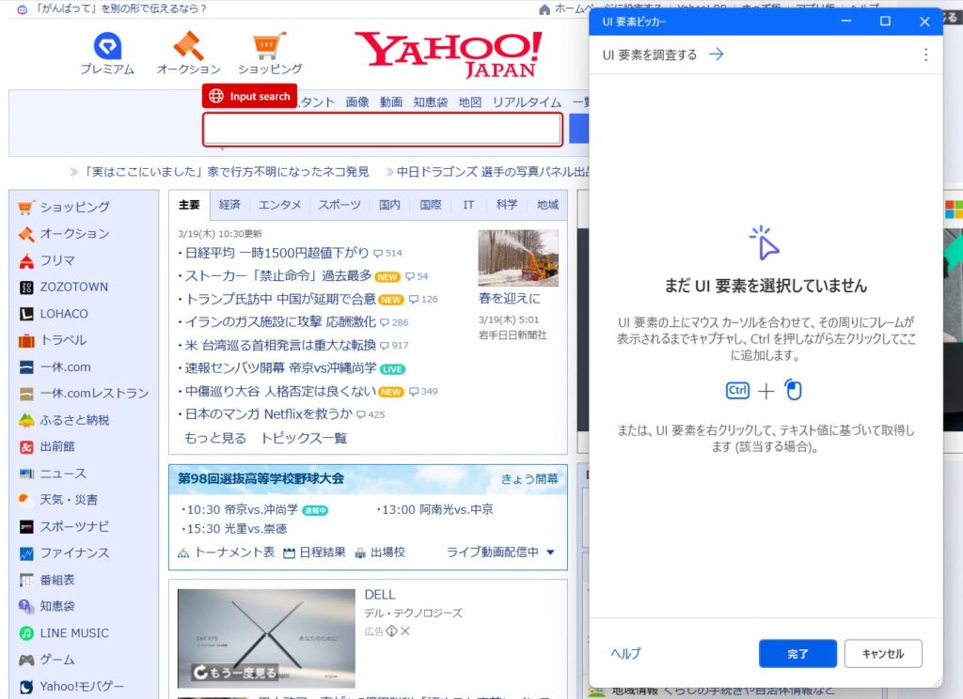
Task: Open the トラベル suitcase icon
Action: click(x=26, y=340)
